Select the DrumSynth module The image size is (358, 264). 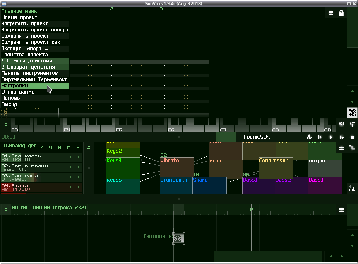coord(176,185)
